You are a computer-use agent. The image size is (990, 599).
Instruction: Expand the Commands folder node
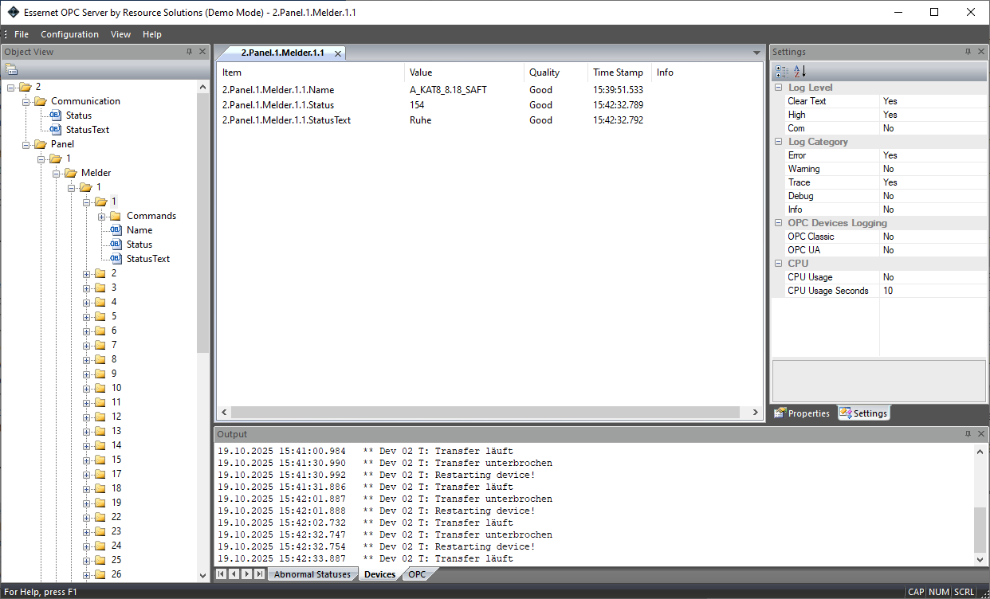(102, 216)
